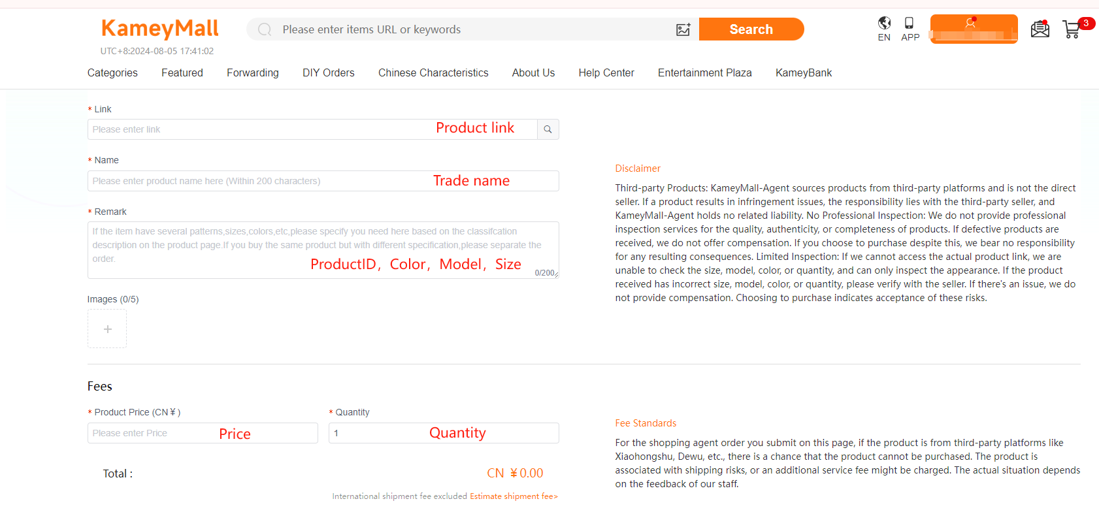The width and height of the screenshot is (1099, 514).
Task: Click the magnifier icon in the search bar
Action: click(x=265, y=29)
